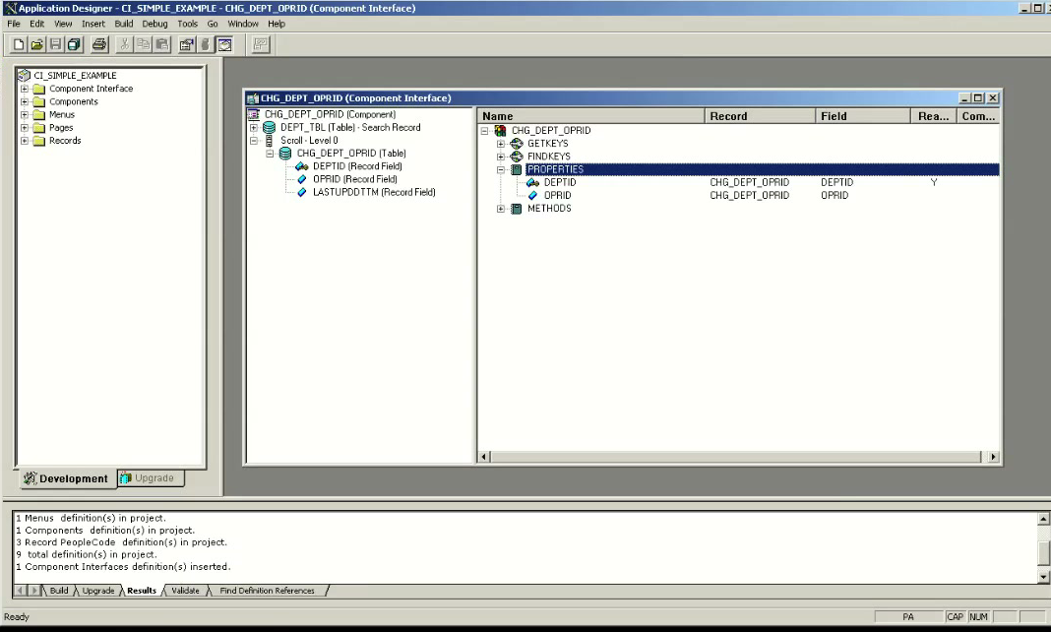Select the Records folder icon
The image size is (1051, 632).
(x=39, y=141)
